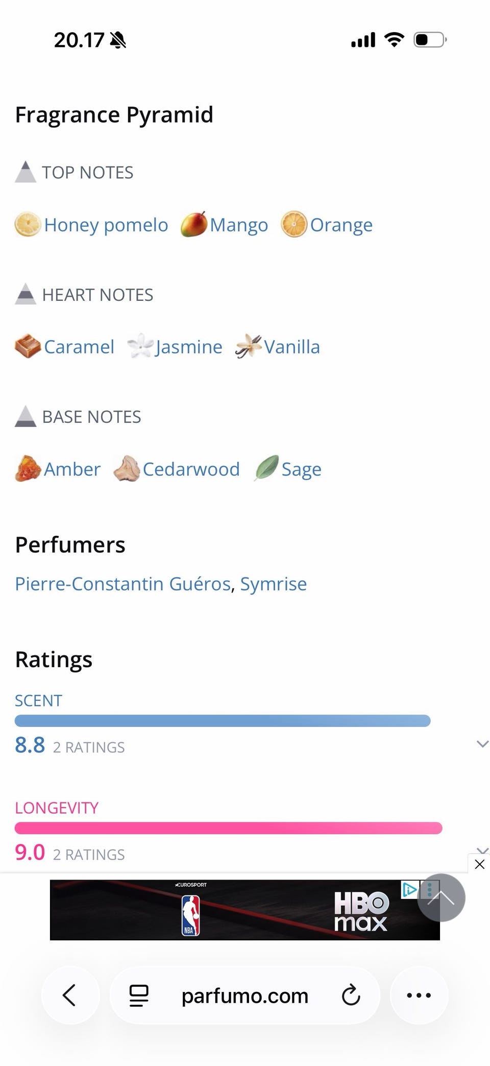
Task: Open the browser's more options menu
Action: [419, 995]
